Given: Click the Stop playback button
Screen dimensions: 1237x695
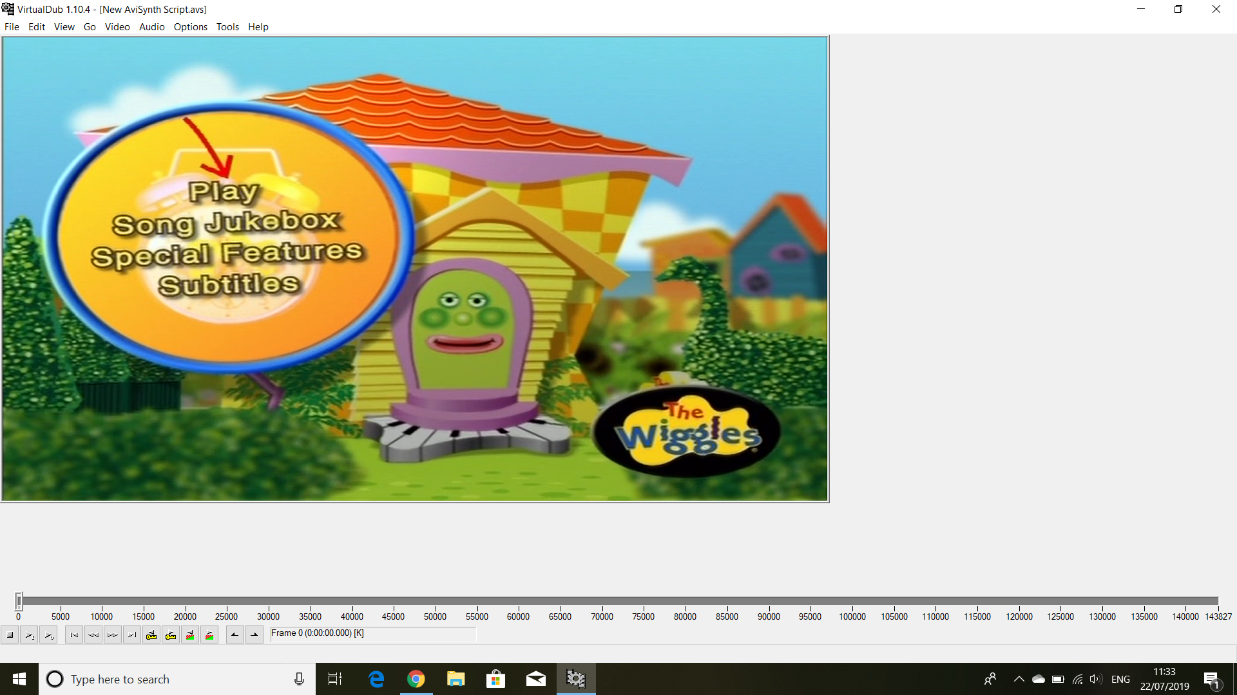Looking at the screenshot, I should coord(10,635).
